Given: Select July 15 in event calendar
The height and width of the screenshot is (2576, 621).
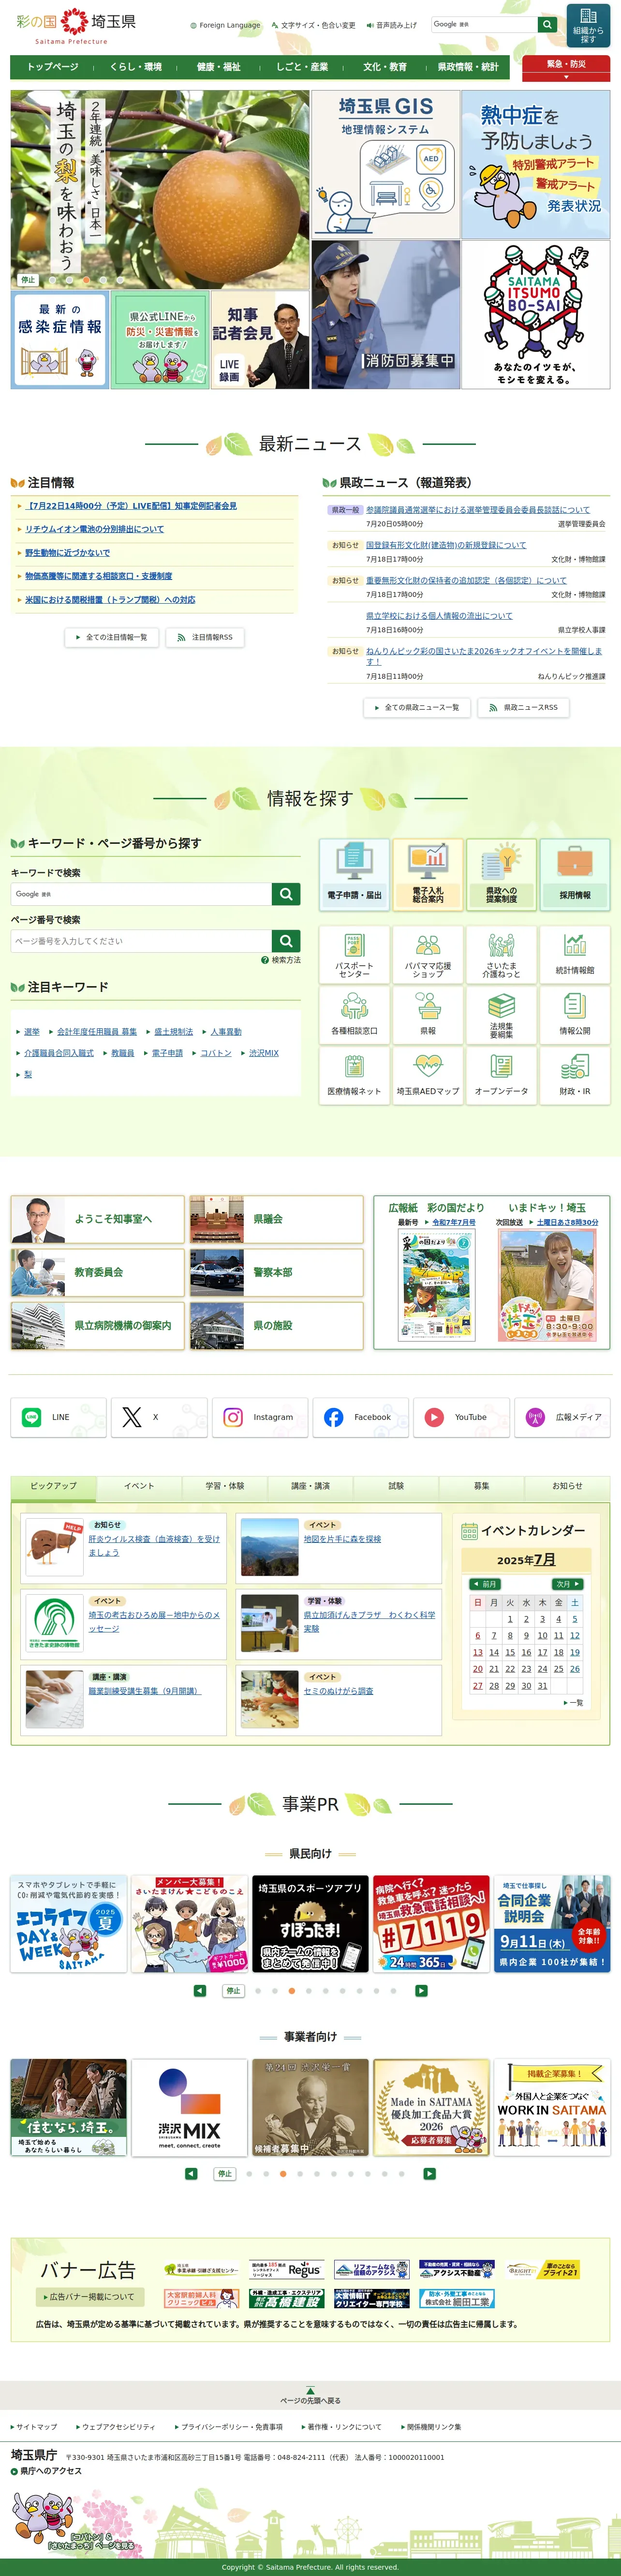Looking at the screenshot, I should (x=510, y=1652).
